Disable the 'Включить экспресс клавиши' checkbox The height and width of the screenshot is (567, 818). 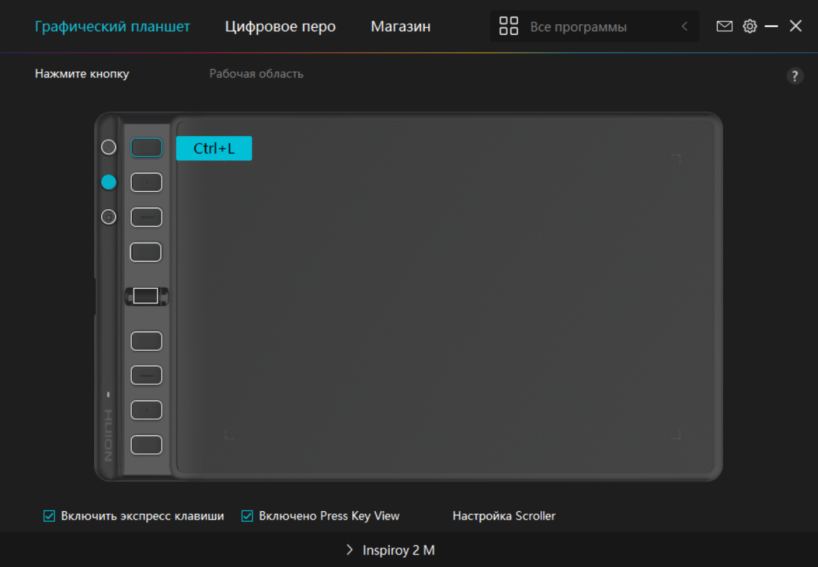pyautogui.click(x=50, y=516)
